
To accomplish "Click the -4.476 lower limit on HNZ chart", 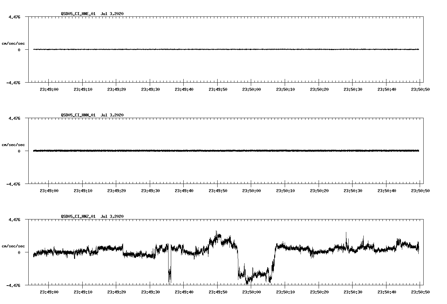I will click(13, 285).
